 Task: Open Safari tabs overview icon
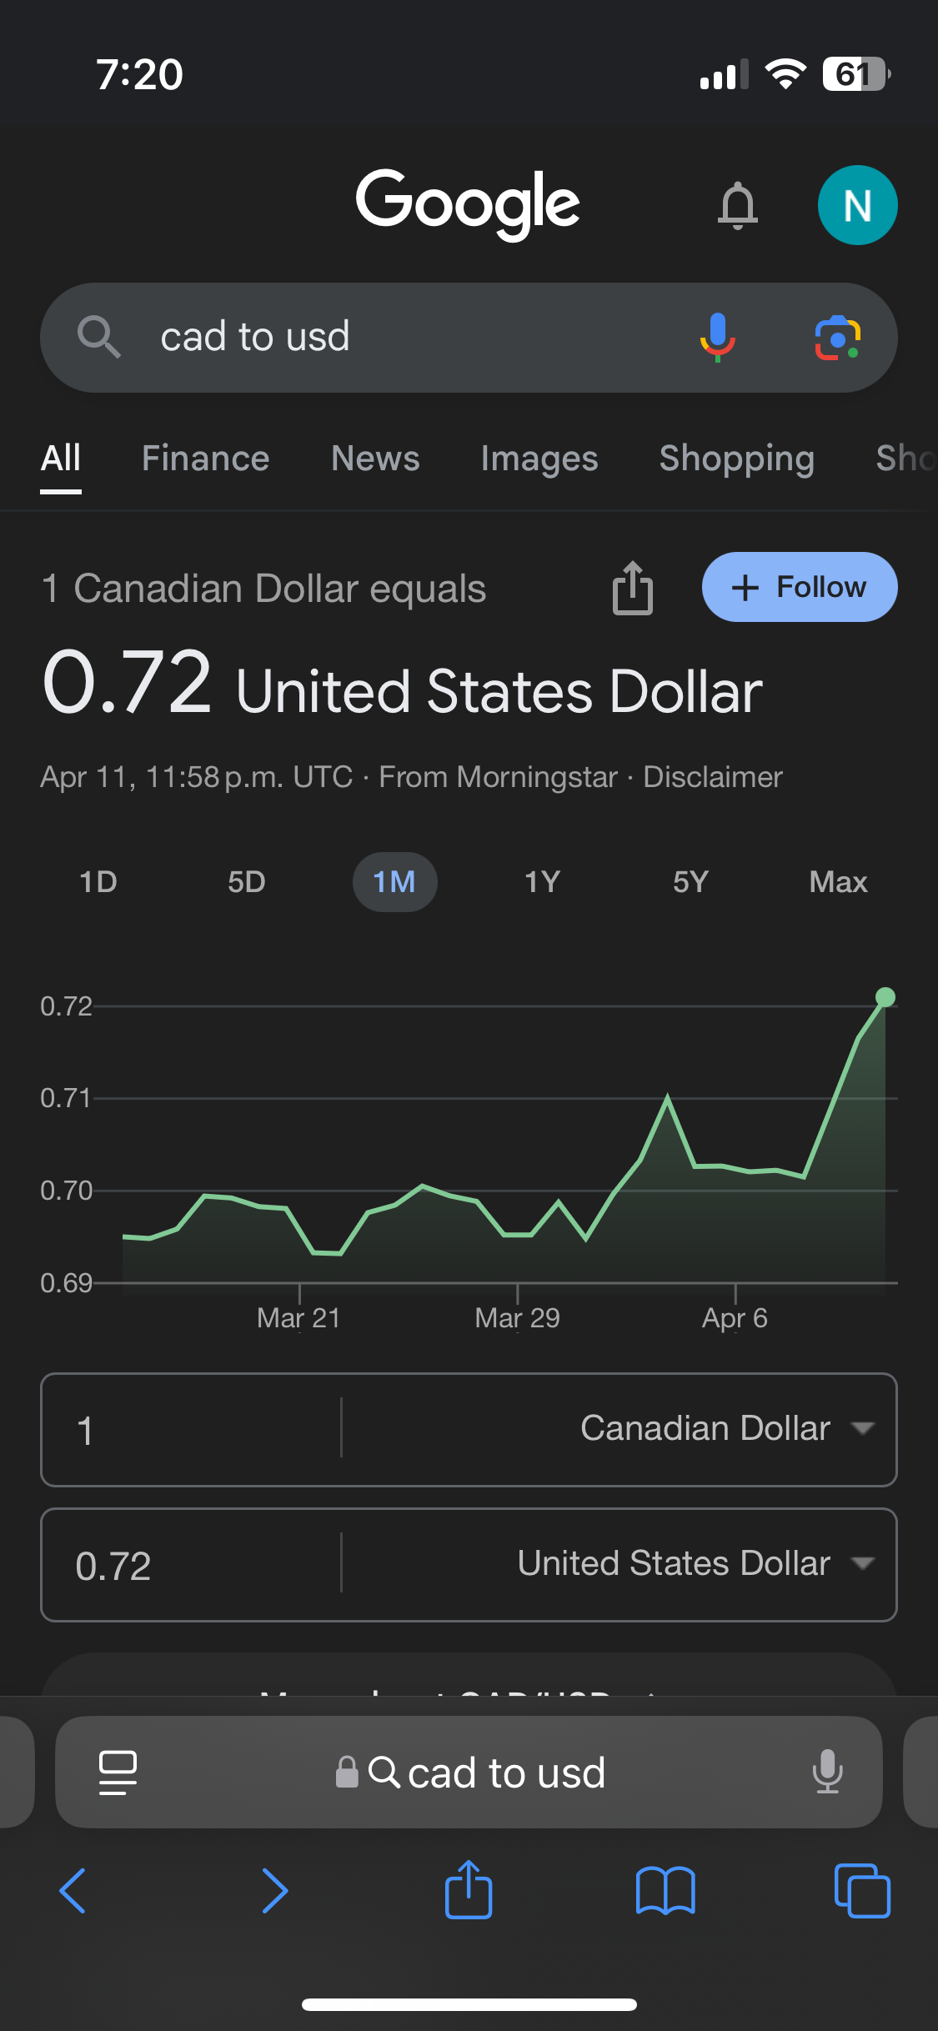pos(862,1890)
